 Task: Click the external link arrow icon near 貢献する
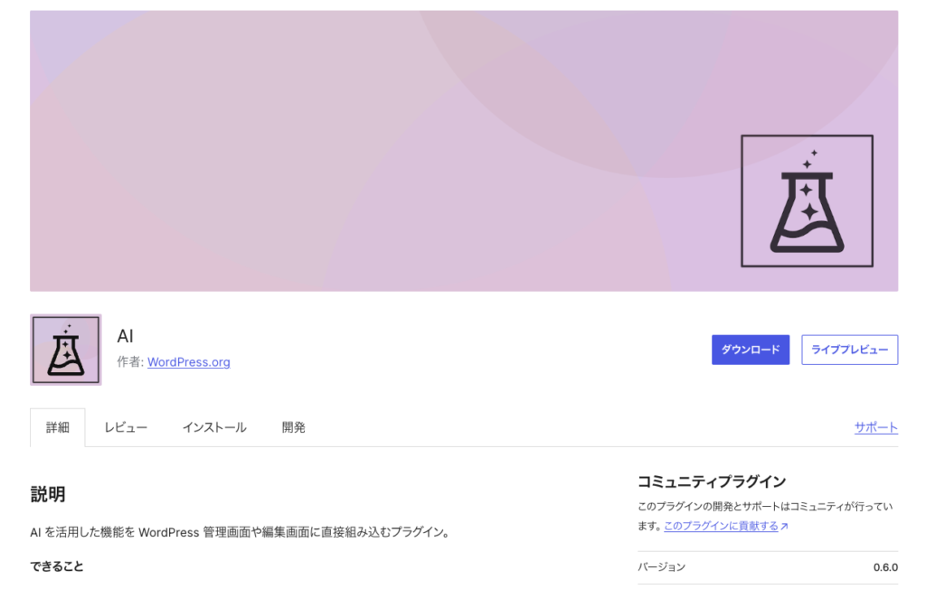(785, 525)
